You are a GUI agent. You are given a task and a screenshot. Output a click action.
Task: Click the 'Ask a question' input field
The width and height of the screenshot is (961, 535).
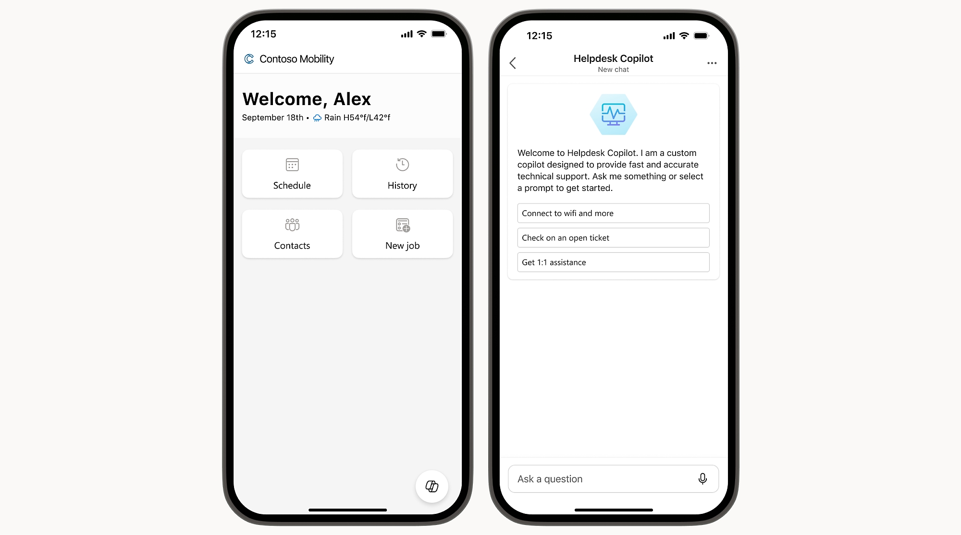612,478
